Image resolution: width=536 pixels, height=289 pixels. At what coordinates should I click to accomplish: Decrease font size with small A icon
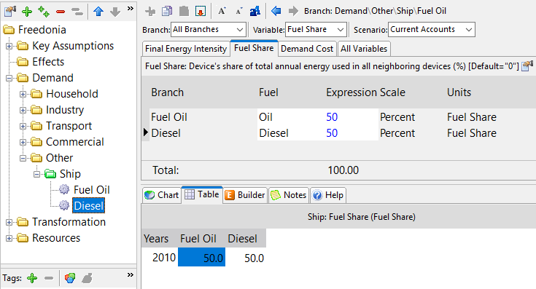[239, 12]
